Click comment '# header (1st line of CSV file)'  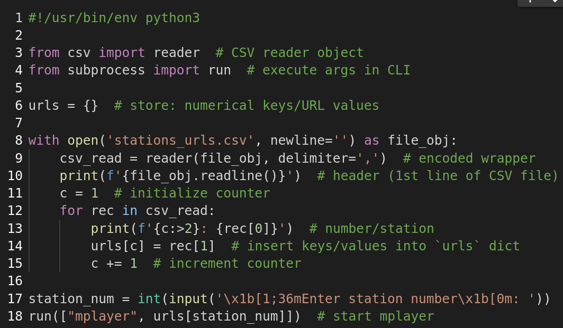(438, 176)
